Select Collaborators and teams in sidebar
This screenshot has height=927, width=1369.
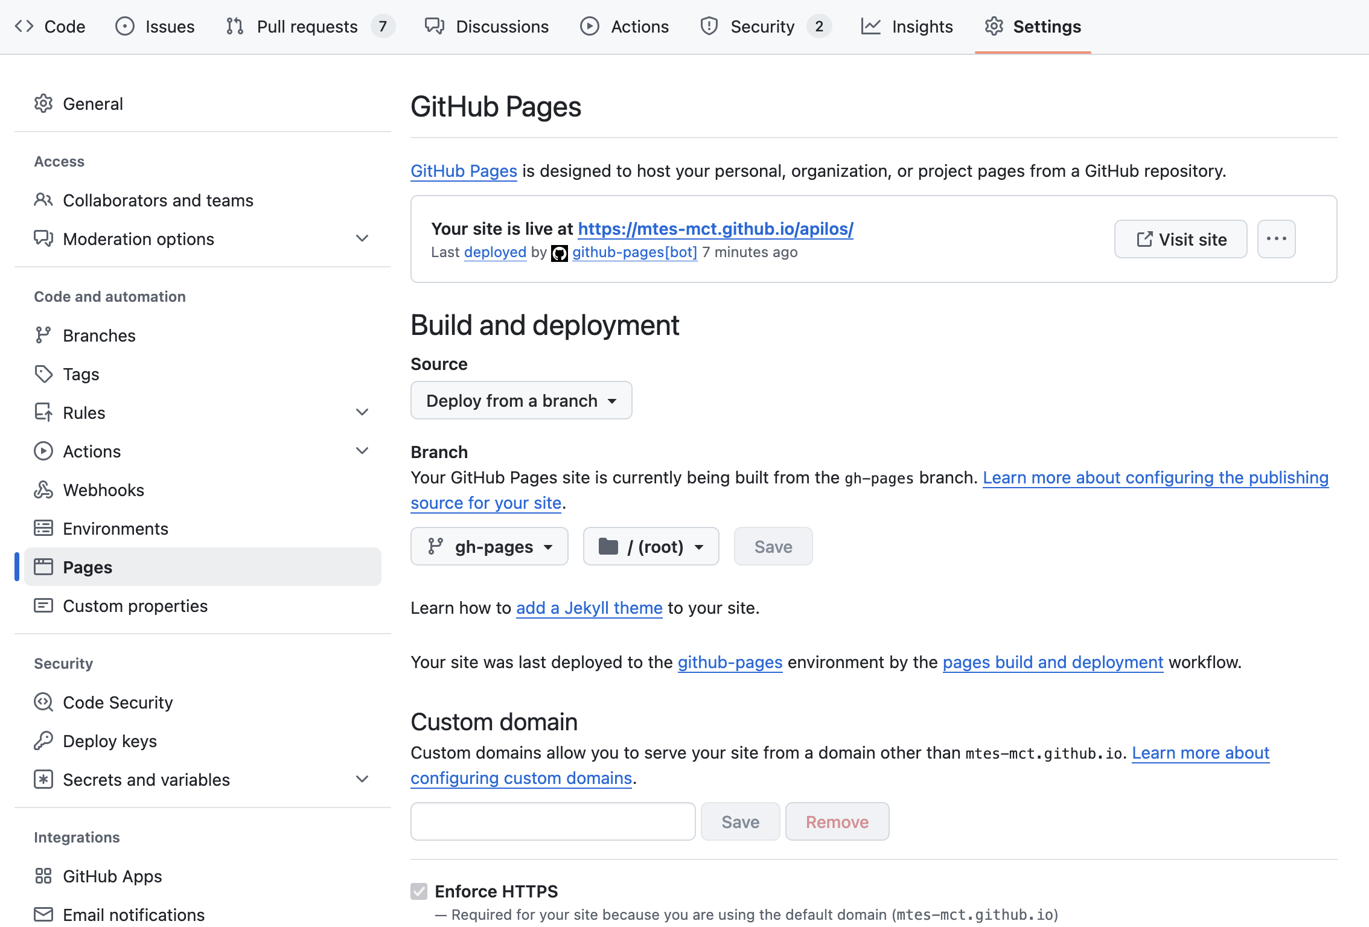203,200
